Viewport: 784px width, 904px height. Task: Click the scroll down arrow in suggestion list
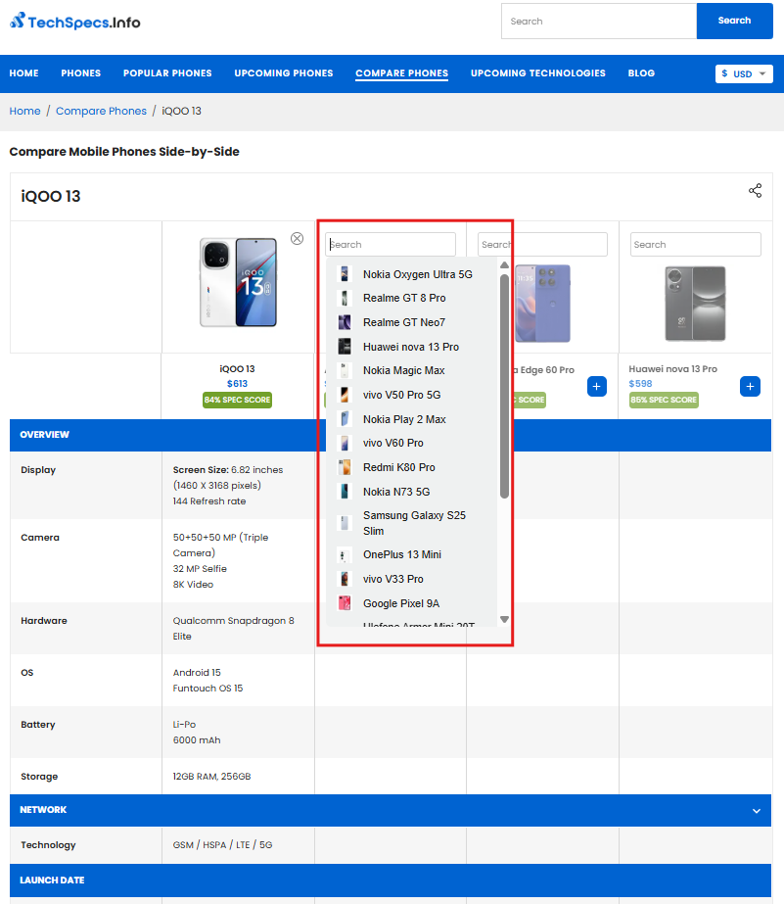(504, 619)
